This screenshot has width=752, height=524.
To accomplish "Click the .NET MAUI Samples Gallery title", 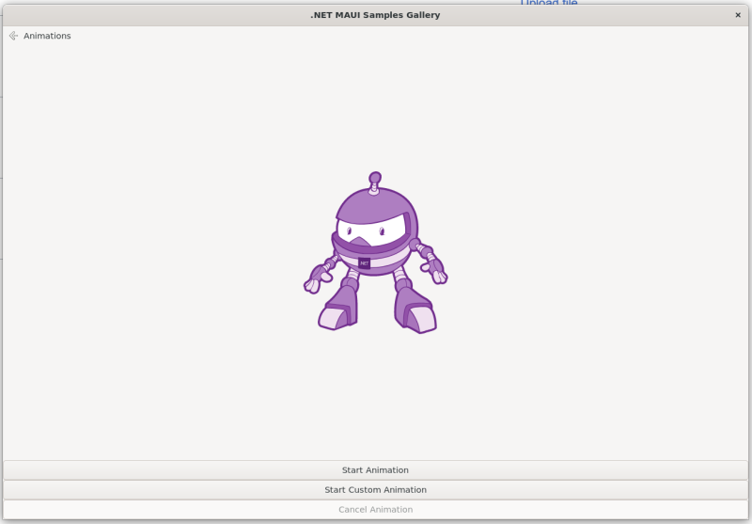I will (x=375, y=15).
